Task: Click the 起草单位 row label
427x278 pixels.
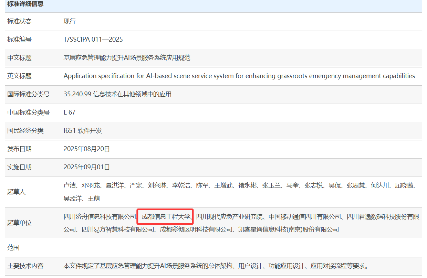Action: click(x=19, y=223)
